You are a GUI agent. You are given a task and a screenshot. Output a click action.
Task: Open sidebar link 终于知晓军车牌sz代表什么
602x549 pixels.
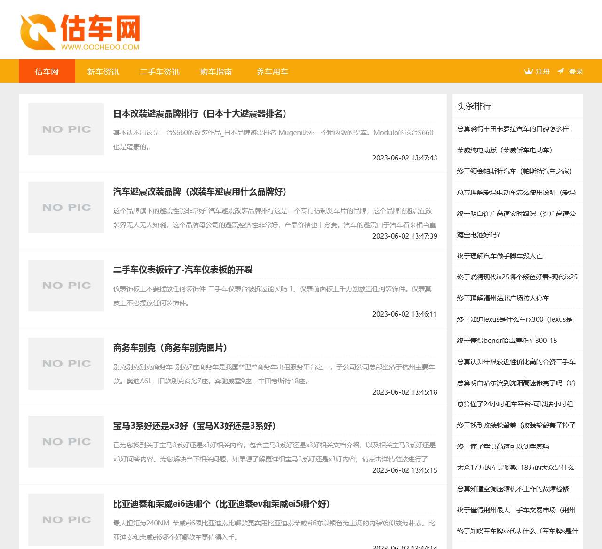517,531
